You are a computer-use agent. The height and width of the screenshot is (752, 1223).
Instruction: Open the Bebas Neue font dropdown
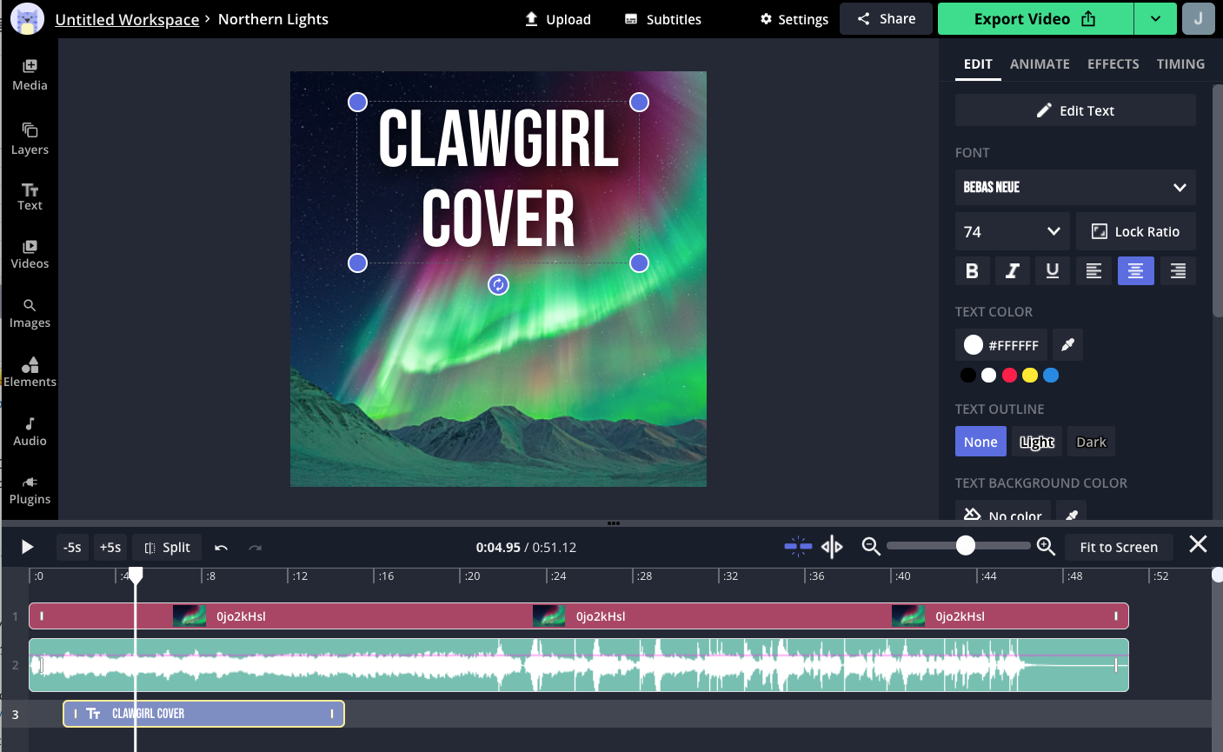coord(1075,187)
